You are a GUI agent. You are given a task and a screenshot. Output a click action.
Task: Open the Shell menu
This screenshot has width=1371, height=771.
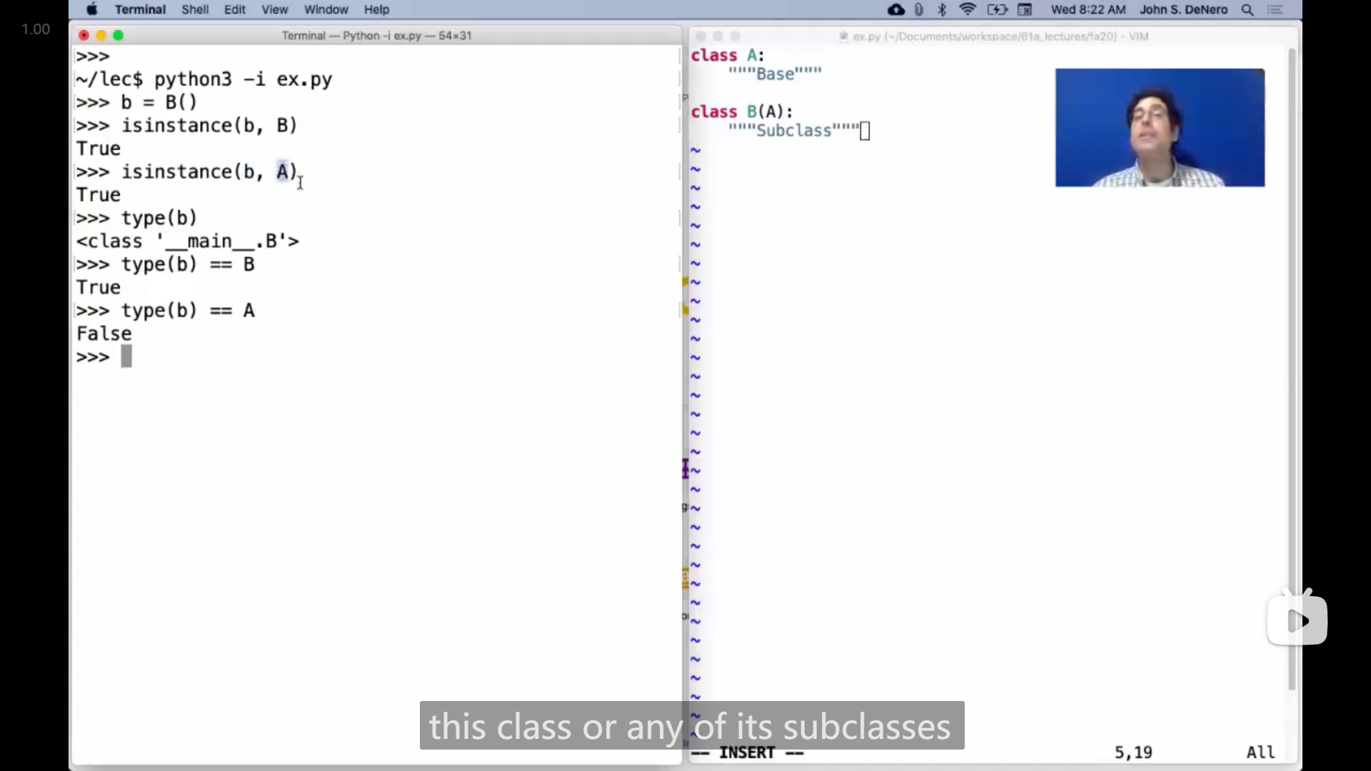194,9
